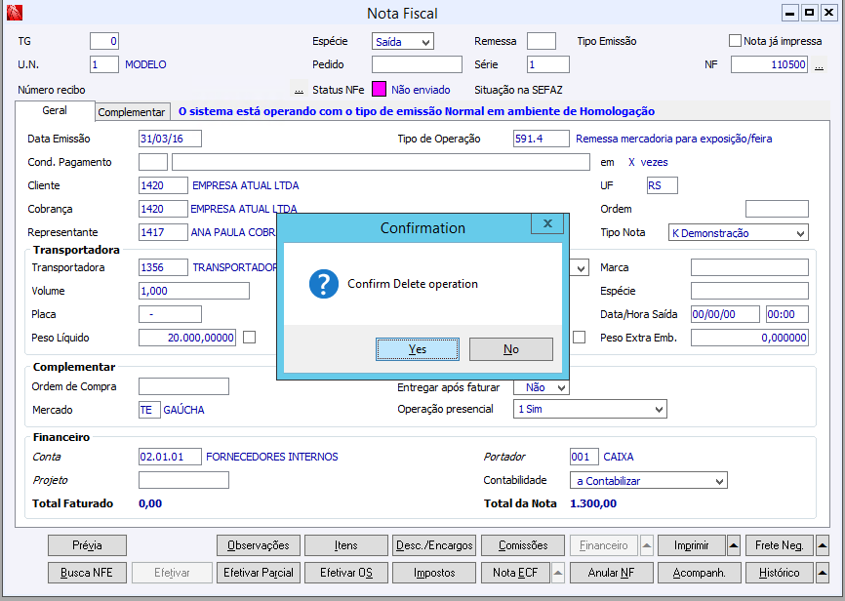Click the arrow button beside Imprimir
This screenshot has width=845, height=601.
tap(734, 545)
